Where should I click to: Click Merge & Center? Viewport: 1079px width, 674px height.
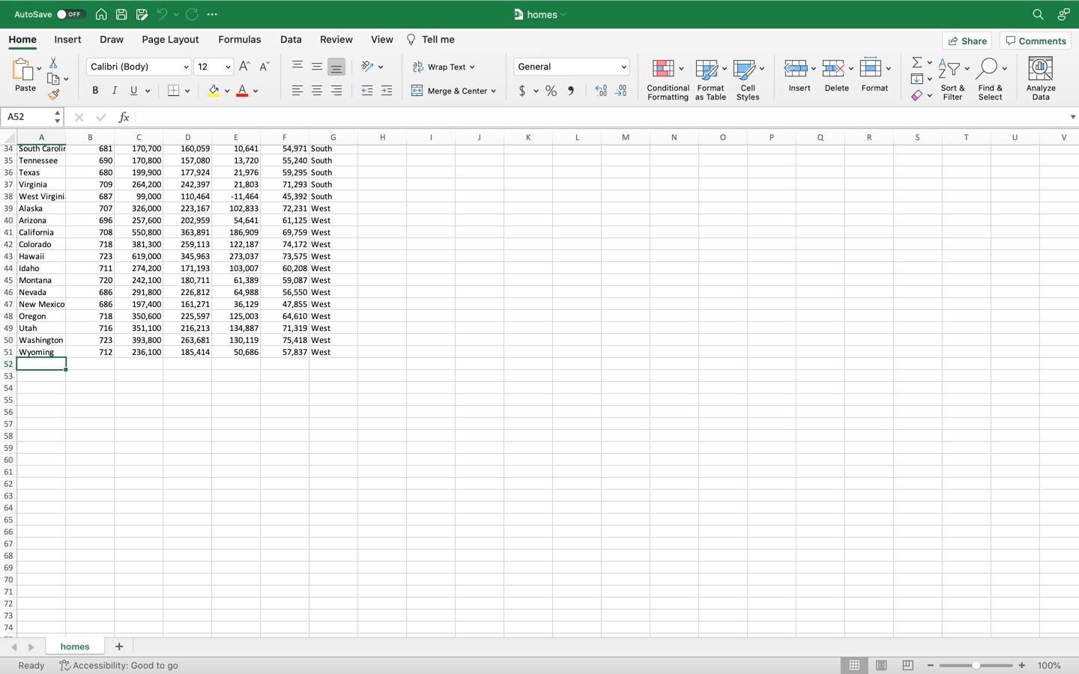454,91
